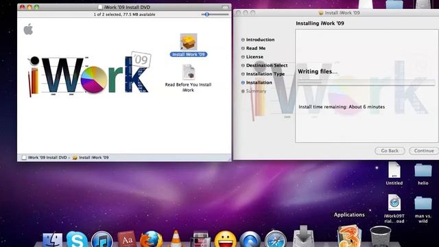
Task: Open VLC cone icon in Dock
Action: [176, 239]
